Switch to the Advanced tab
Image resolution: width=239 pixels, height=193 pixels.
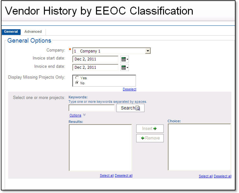[x=33, y=32]
